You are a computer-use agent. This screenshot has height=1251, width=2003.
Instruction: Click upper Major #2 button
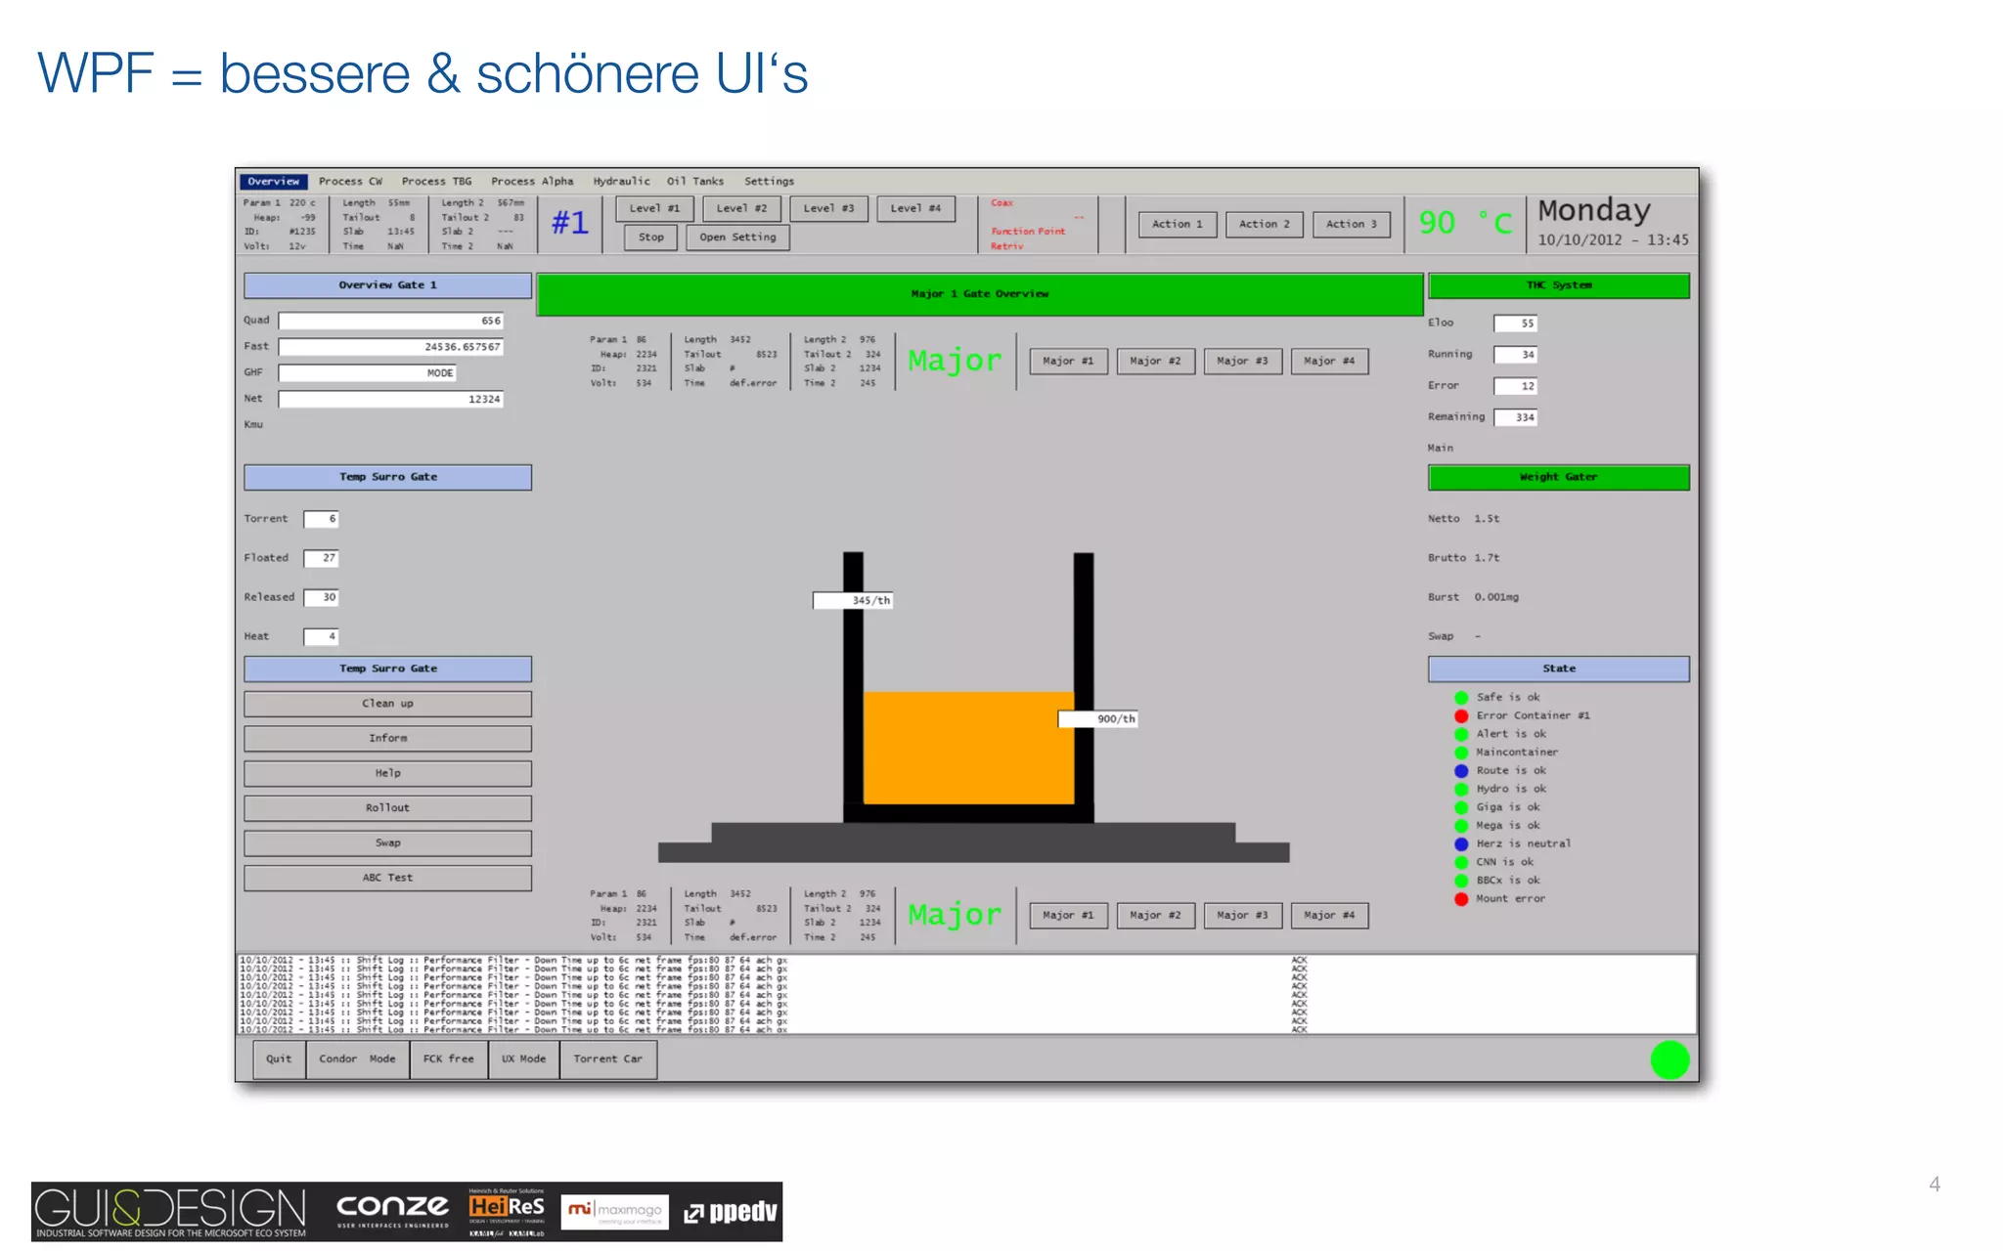click(1155, 362)
